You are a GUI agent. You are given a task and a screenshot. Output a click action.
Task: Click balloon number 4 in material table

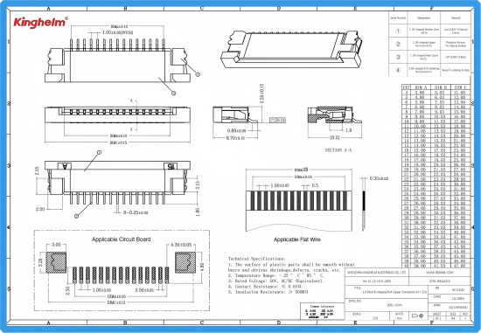click(x=398, y=70)
